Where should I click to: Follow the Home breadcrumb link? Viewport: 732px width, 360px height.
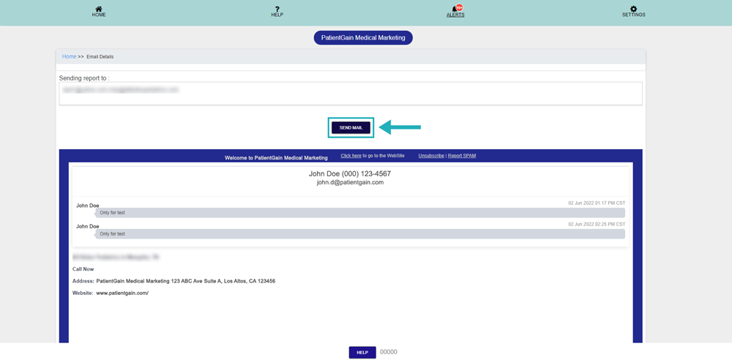click(69, 56)
